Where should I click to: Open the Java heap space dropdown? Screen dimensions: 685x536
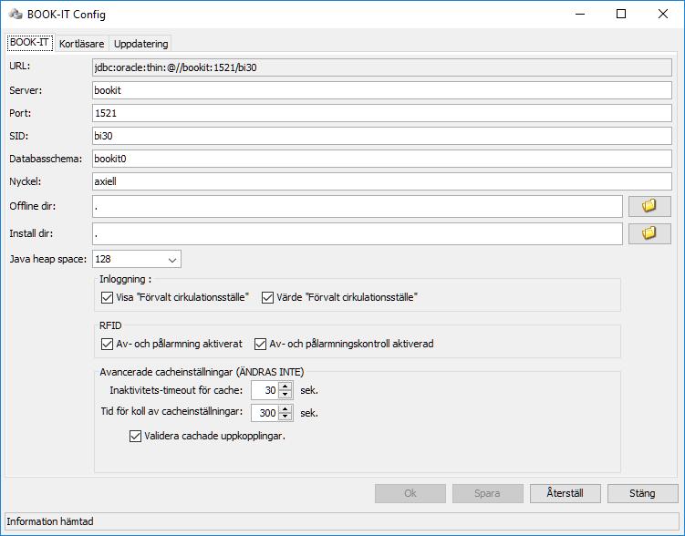point(172,260)
